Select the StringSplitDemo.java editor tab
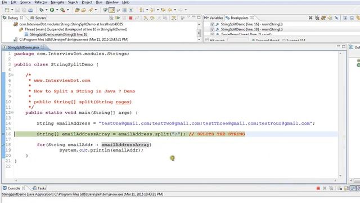The width and height of the screenshot is (360, 203). (x=23, y=47)
